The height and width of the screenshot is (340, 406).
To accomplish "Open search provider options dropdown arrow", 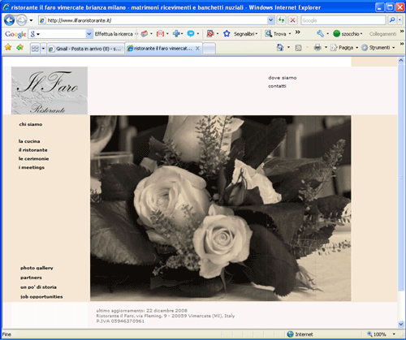I will click(x=400, y=20).
